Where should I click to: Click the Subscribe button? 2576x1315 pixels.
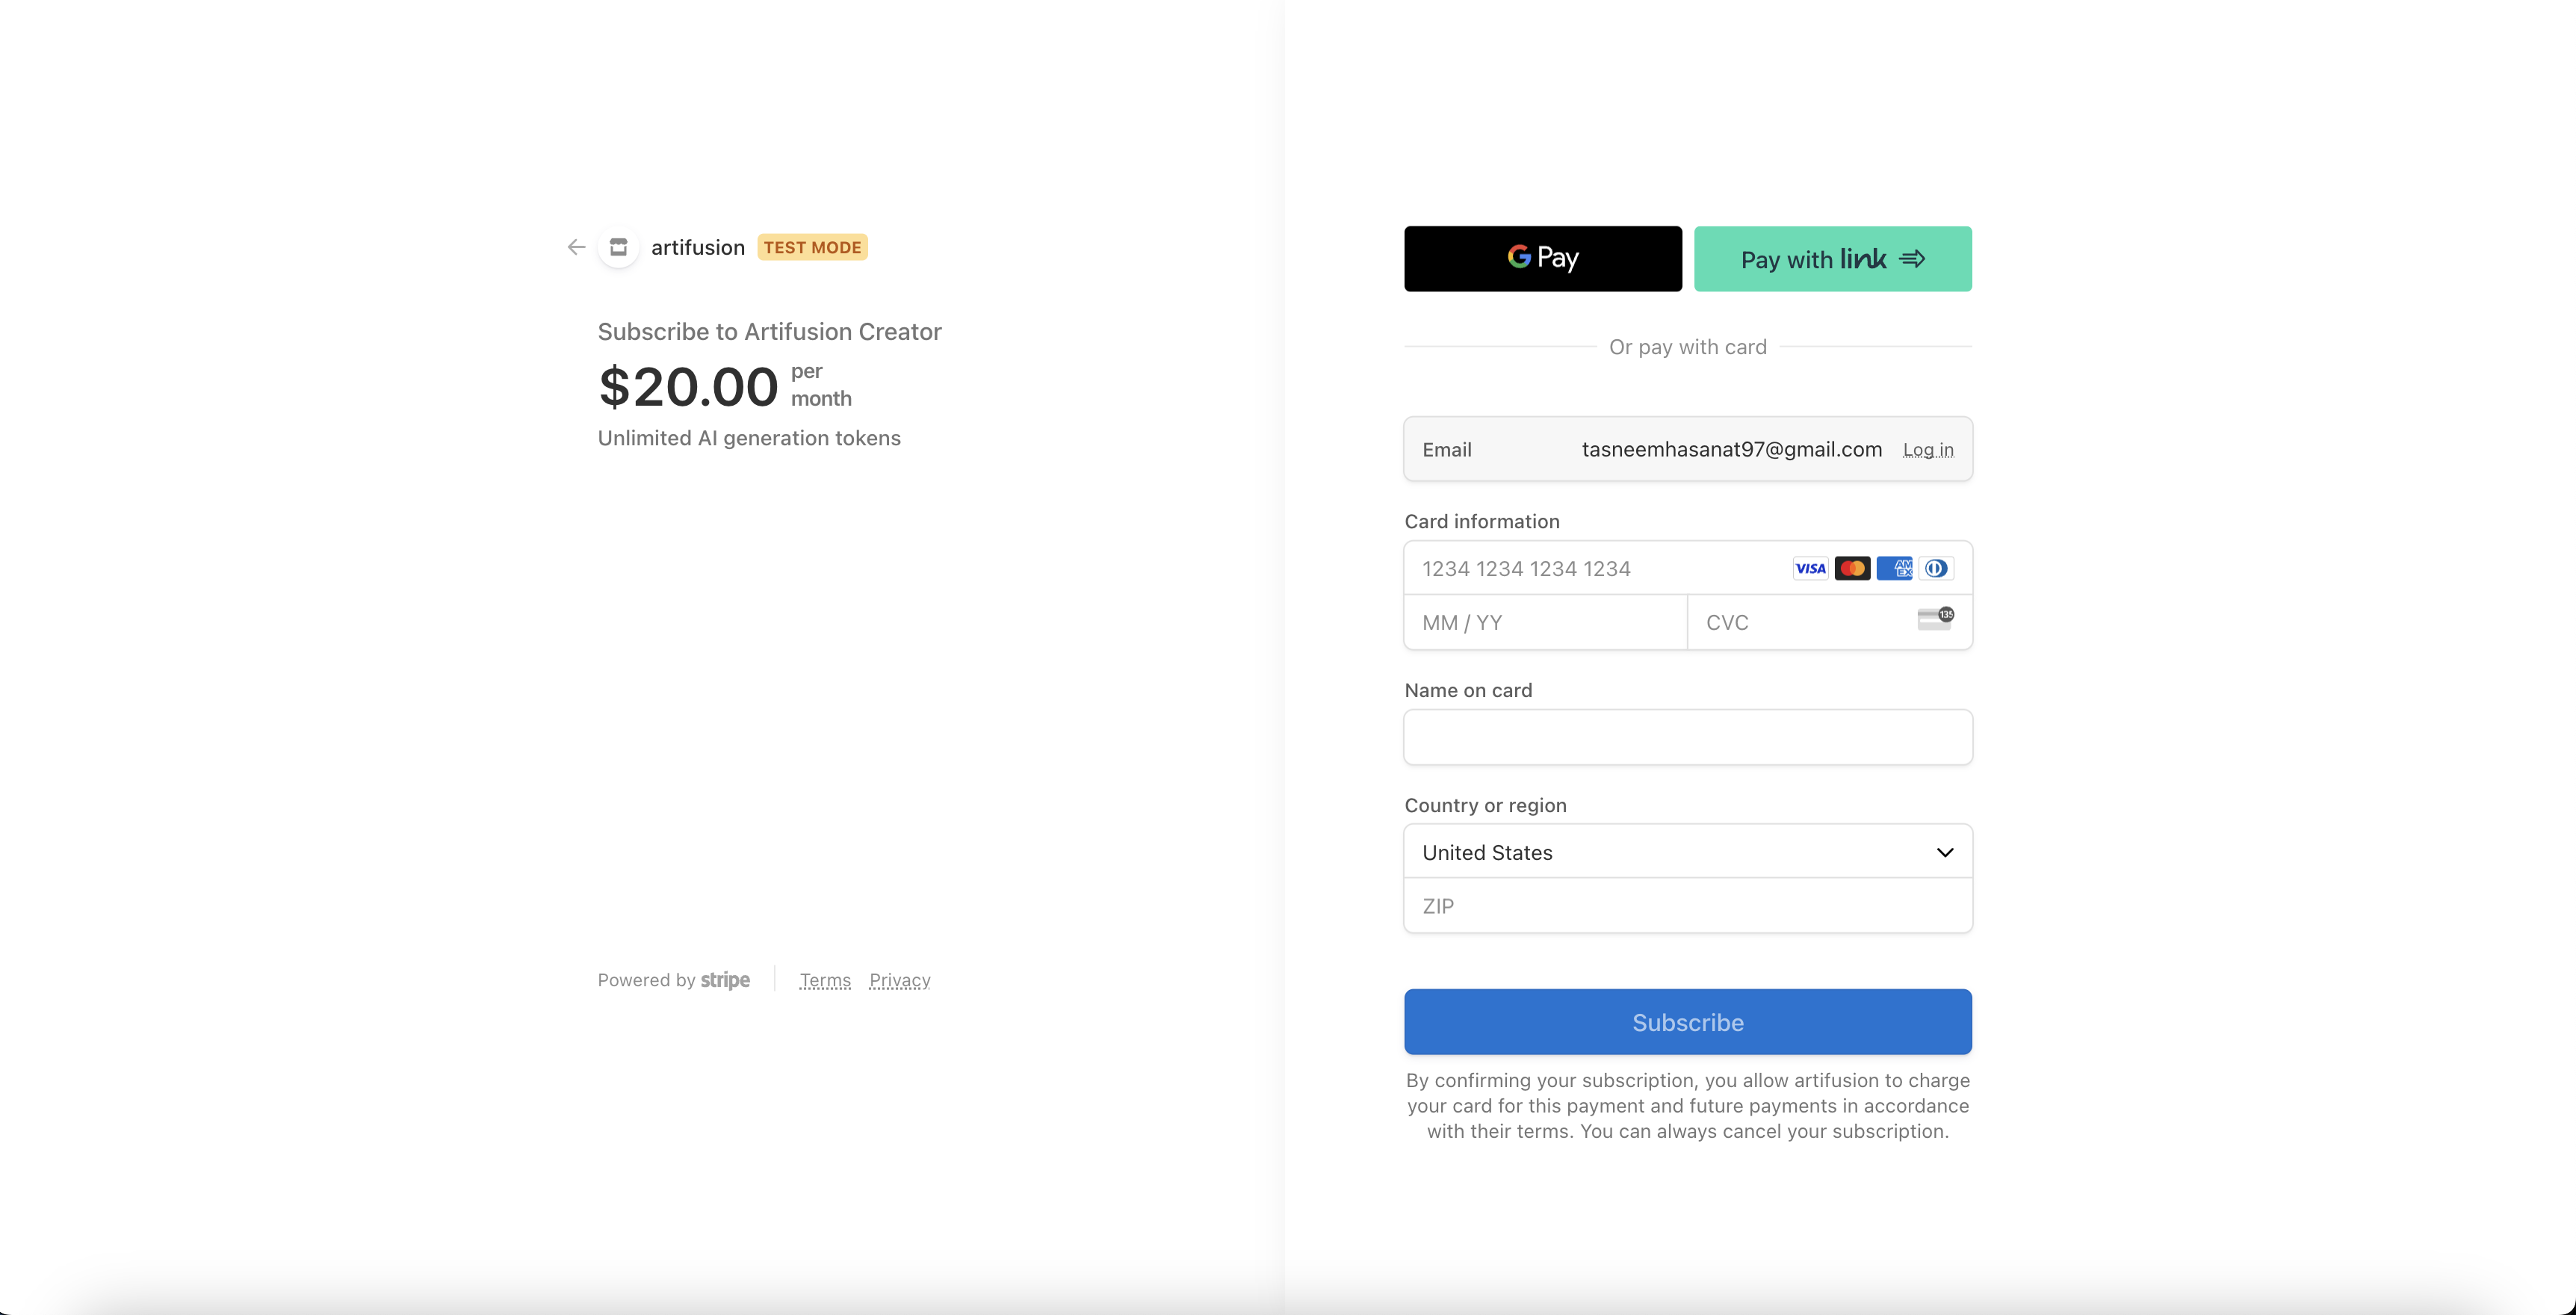pos(1688,1022)
